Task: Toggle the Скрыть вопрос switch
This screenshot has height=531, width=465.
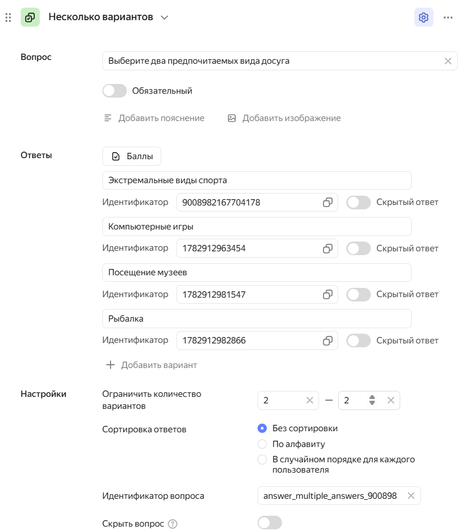Action: (270, 522)
